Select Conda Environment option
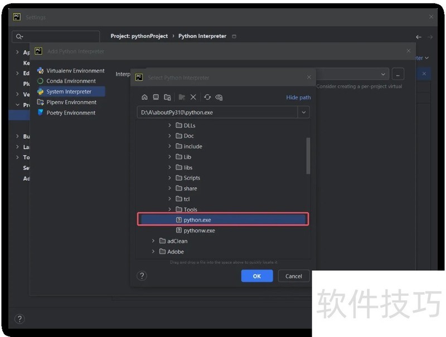 coord(71,81)
